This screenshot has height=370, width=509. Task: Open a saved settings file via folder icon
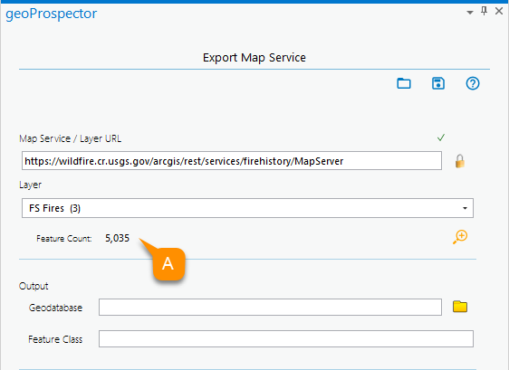tap(404, 83)
